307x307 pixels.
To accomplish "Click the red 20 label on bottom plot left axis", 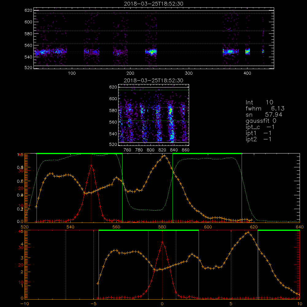I will click(x=21, y=265).
